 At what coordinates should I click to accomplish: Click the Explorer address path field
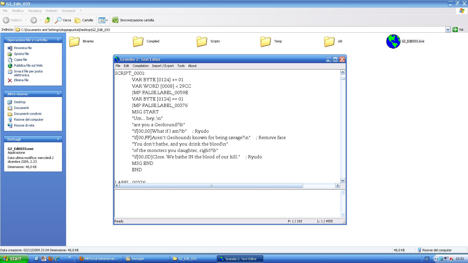click(x=230, y=30)
